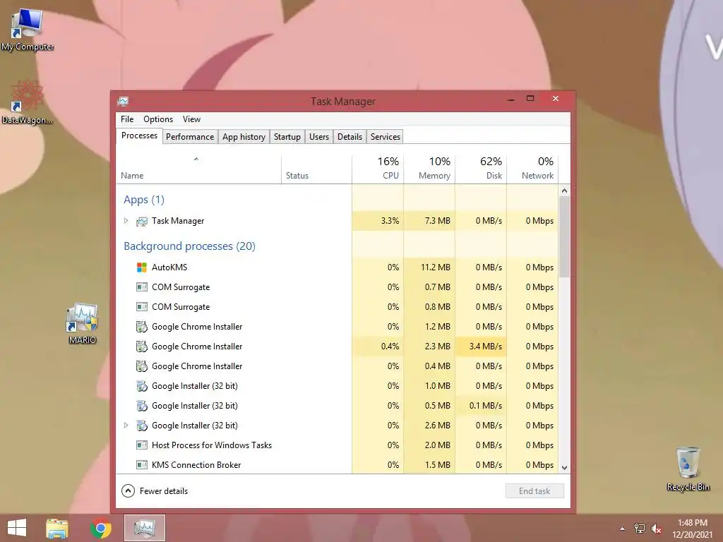Click the 3.3% CPU value
723x542 pixels.
tap(390, 221)
